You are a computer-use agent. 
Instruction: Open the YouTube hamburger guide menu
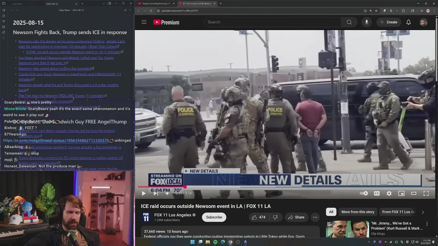point(144,22)
